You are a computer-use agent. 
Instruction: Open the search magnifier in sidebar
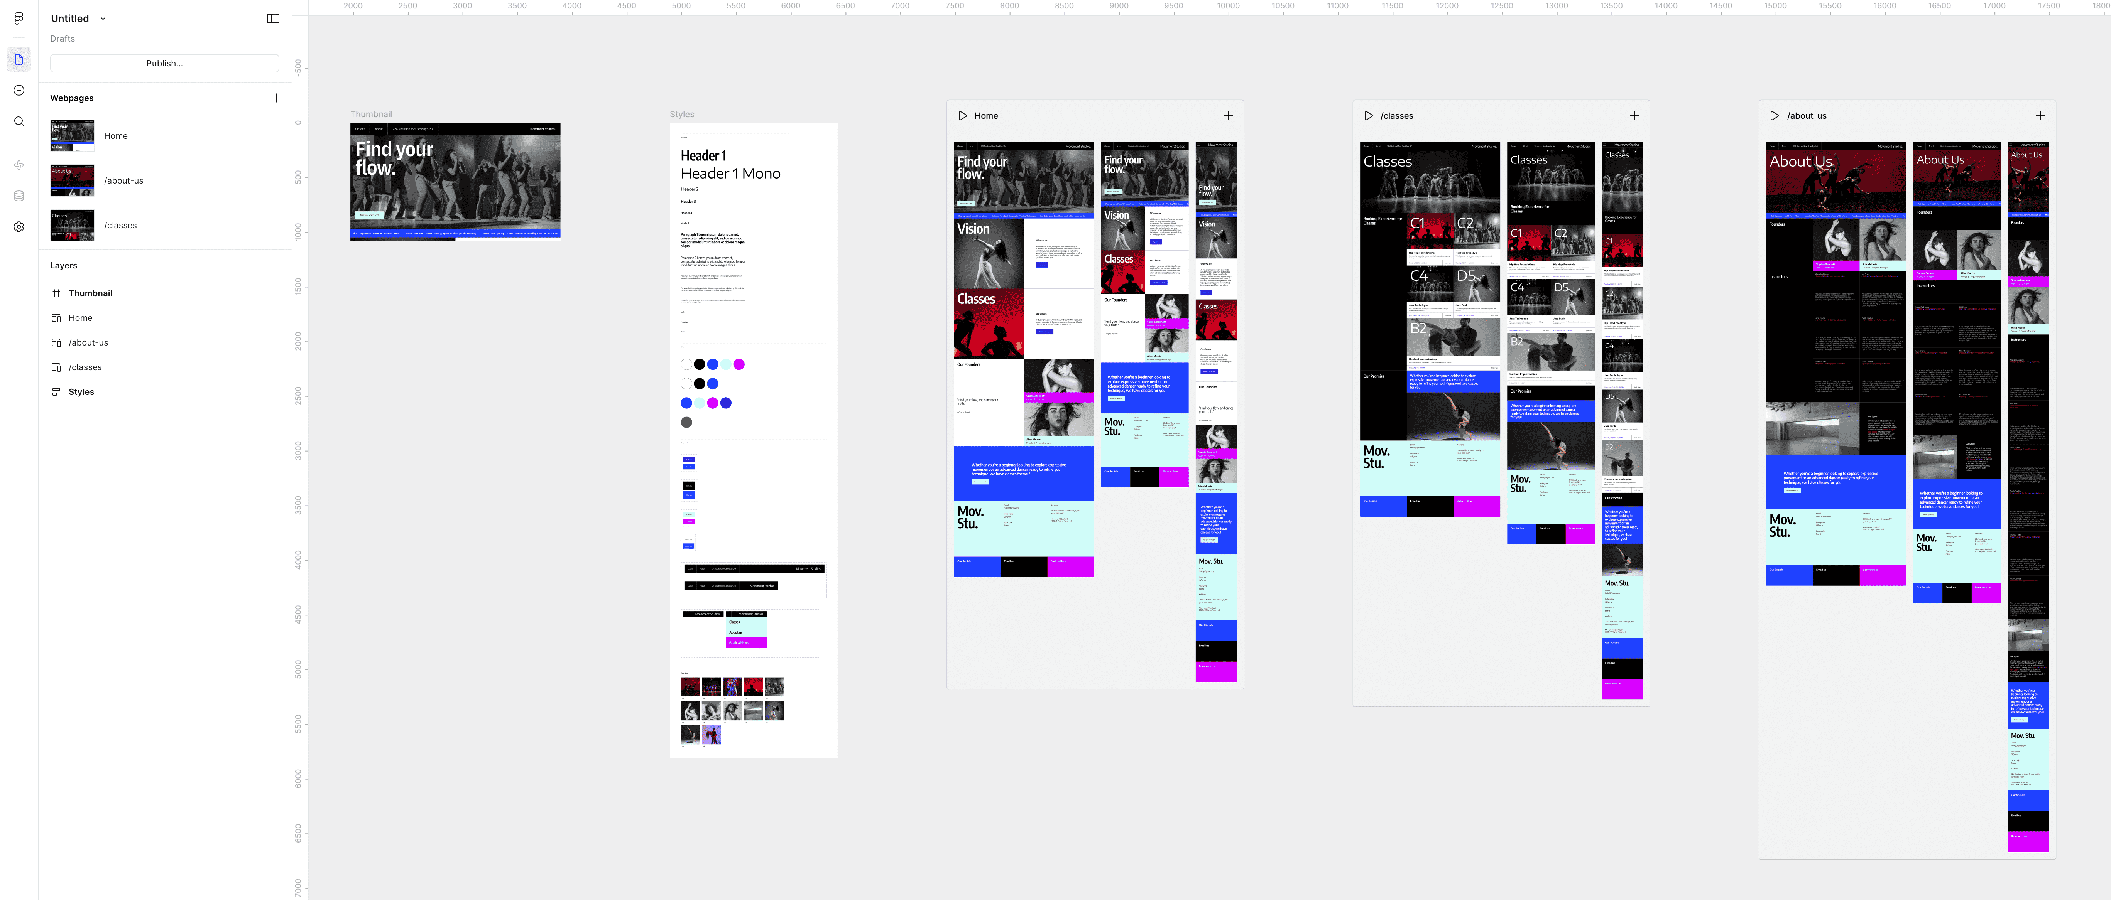19,121
